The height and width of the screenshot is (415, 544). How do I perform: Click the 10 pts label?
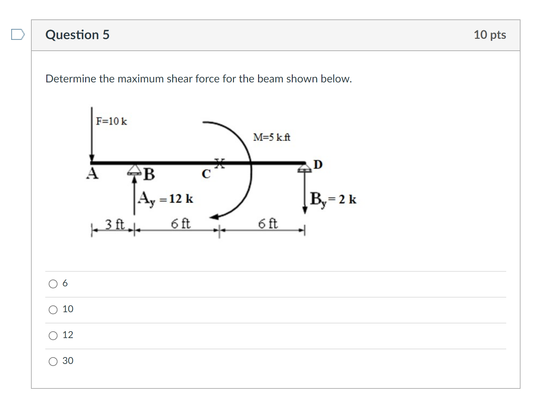[490, 34]
